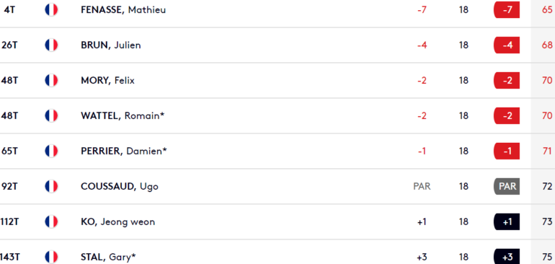Click the 112T position of KO, Jeong weon

click(9, 222)
